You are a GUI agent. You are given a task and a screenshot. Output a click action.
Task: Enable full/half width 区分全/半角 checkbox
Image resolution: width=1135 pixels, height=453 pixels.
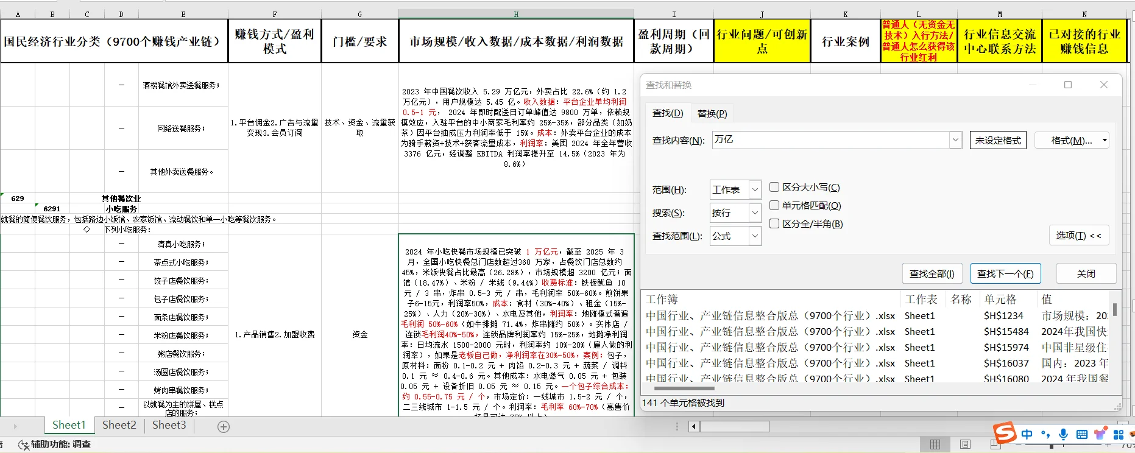pyautogui.click(x=774, y=223)
